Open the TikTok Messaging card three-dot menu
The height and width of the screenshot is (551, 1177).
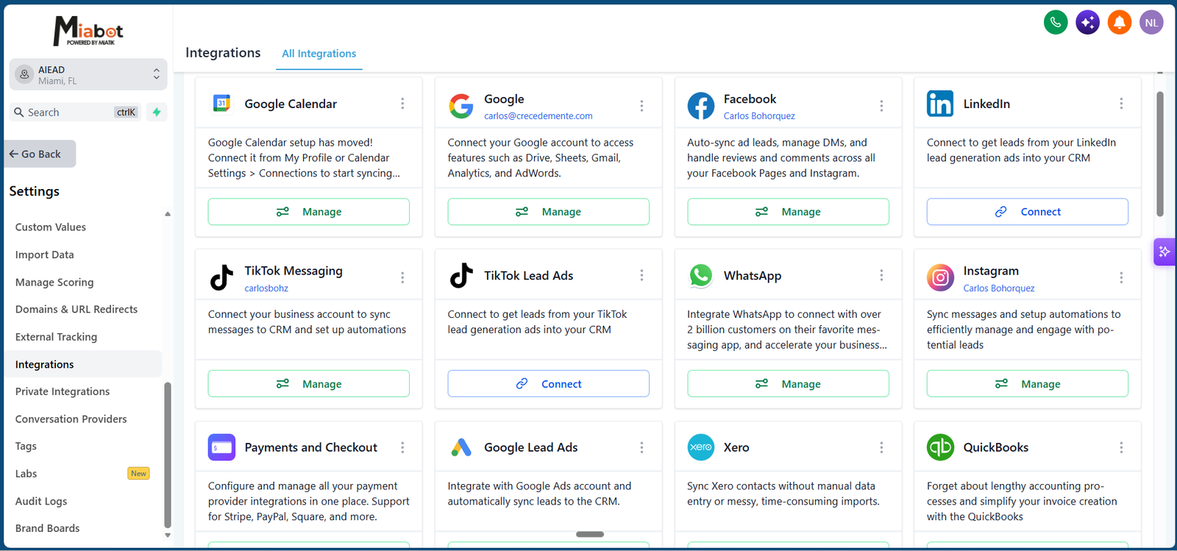tap(402, 277)
